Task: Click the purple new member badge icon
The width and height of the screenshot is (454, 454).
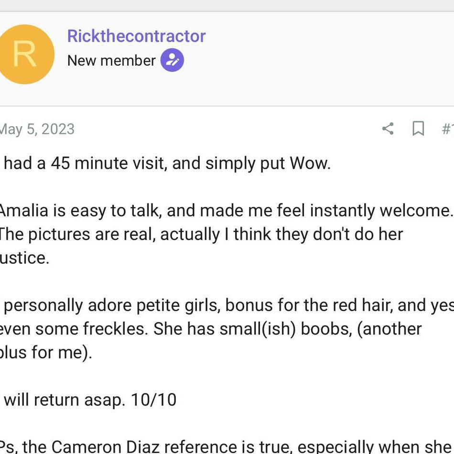Action: point(172,60)
